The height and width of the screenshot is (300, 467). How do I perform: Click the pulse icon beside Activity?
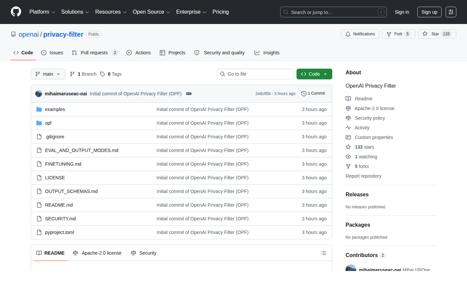[348, 128]
